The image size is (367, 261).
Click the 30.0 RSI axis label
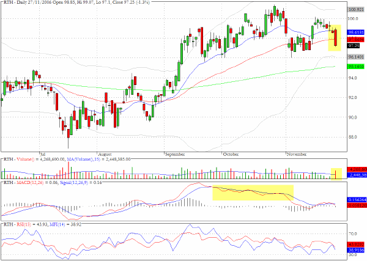pos(353,255)
